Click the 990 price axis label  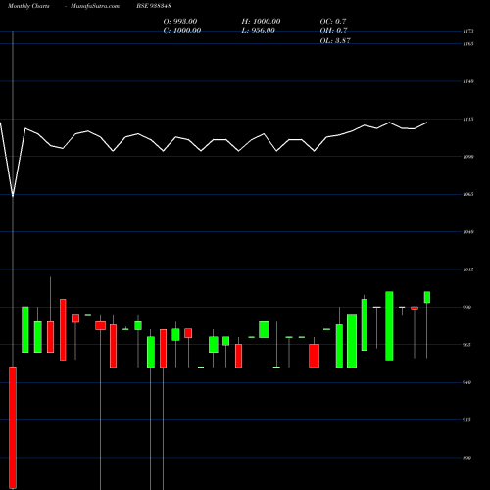[467, 307]
